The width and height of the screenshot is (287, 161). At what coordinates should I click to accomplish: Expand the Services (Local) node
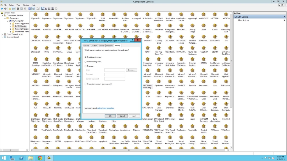pyautogui.click(x=2, y=37)
